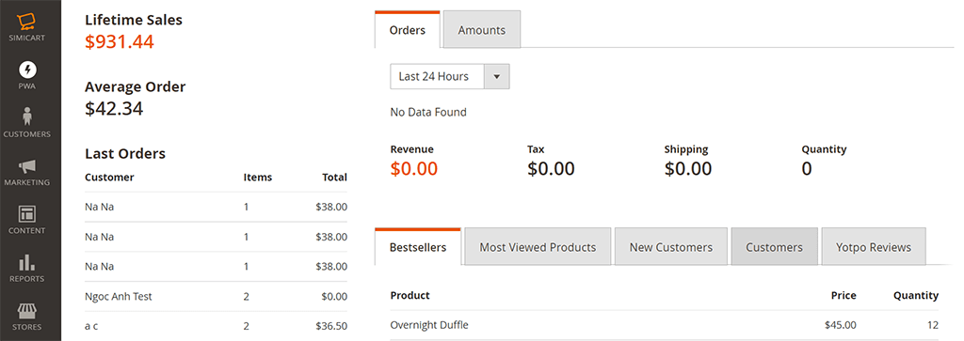
Task: Expand the Last 24 Hours dropdown arrow
Action: (x=497, y=77)
